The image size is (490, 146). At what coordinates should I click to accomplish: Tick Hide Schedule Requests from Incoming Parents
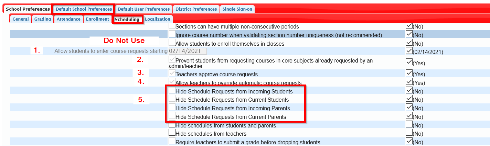tap(172, 107)
